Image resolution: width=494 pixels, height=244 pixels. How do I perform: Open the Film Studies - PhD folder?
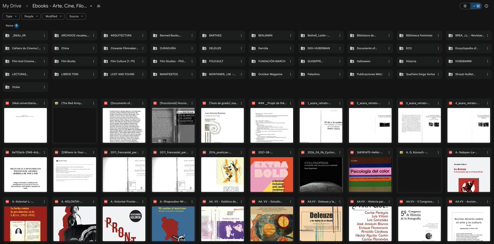pyautogui.click(x=173, y=61)
